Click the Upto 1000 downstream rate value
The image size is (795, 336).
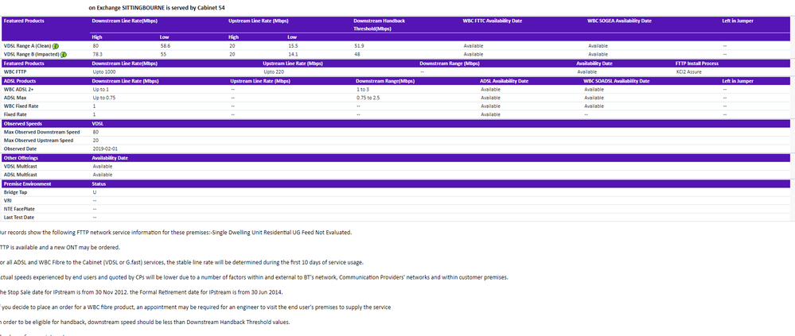(x=105, y=71)
